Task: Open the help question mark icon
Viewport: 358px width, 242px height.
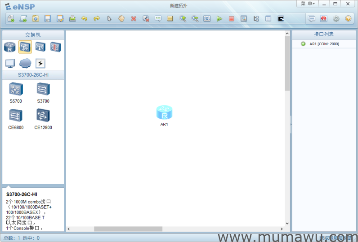Action: coord(348,19)
